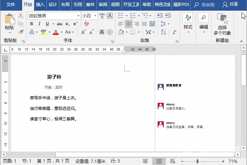Toggle strikethrough text formatting

pyautogui.click(x=60, y=24)
